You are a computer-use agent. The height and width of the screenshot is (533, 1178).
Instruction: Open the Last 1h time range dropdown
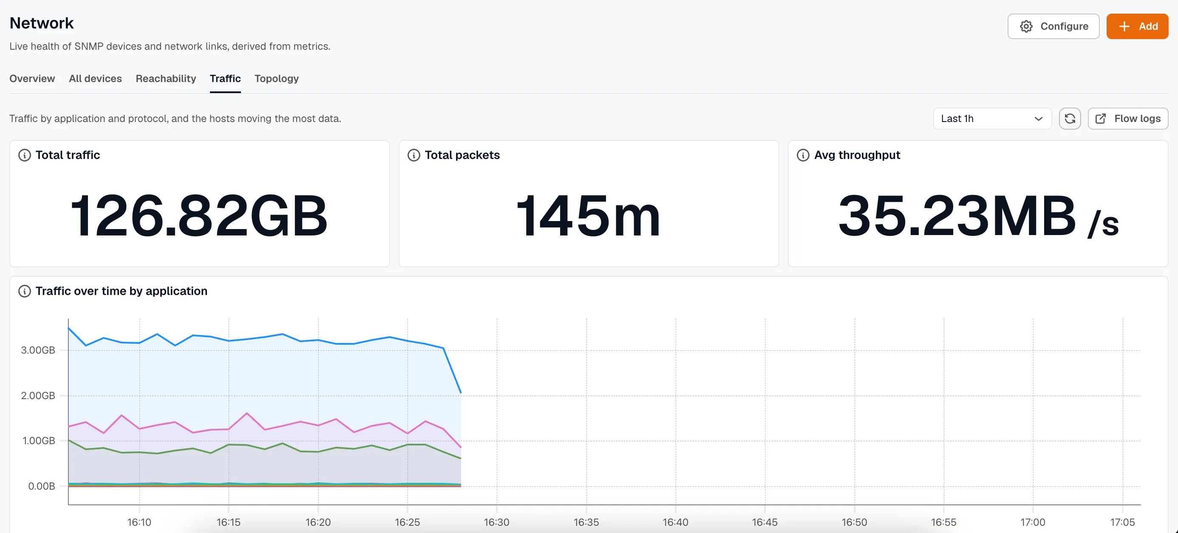[992, 119]
